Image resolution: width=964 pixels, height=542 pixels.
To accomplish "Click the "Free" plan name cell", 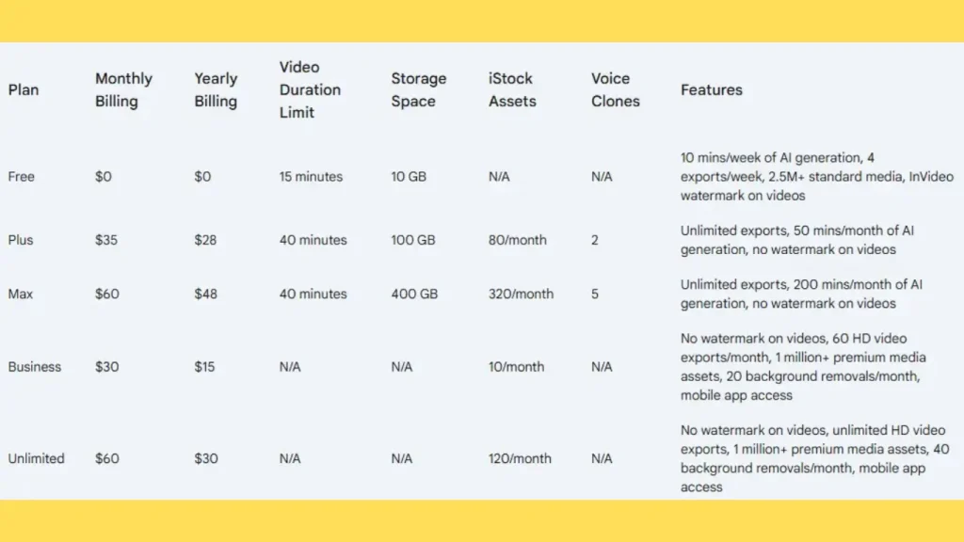I will point(21,177).
